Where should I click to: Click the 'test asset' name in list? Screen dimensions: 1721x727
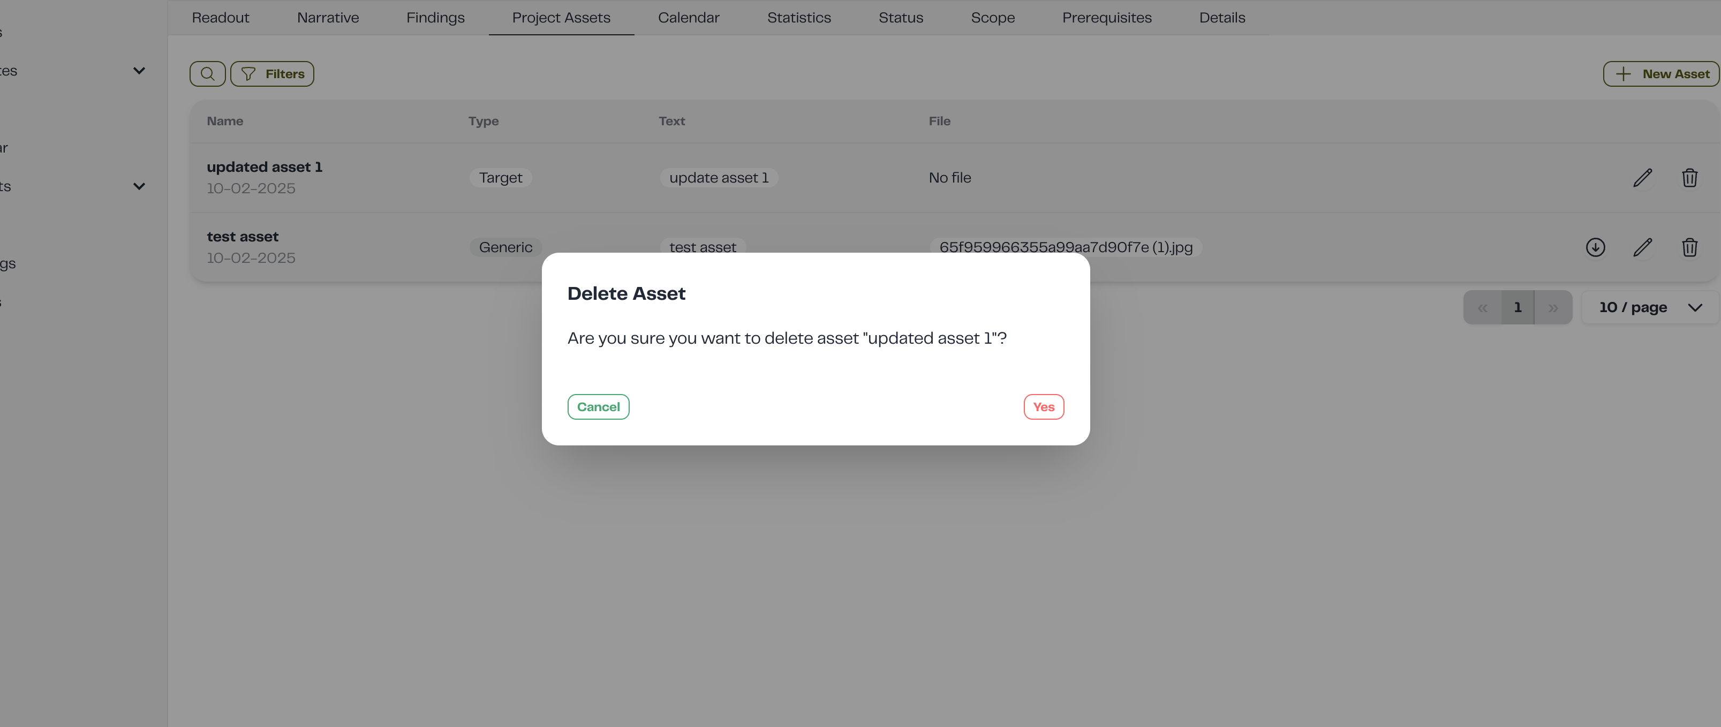point(243,237)
